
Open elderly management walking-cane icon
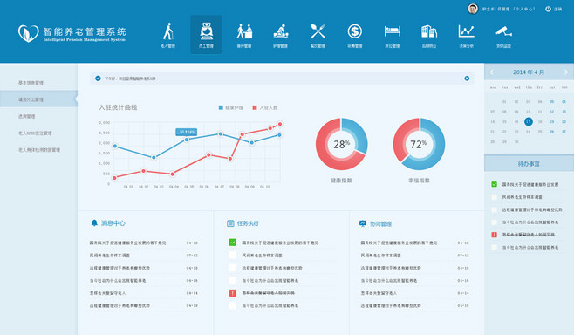tap(167, 31)
